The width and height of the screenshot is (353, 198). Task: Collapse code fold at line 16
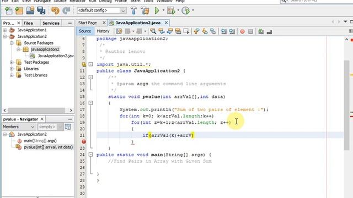point(90,103)
